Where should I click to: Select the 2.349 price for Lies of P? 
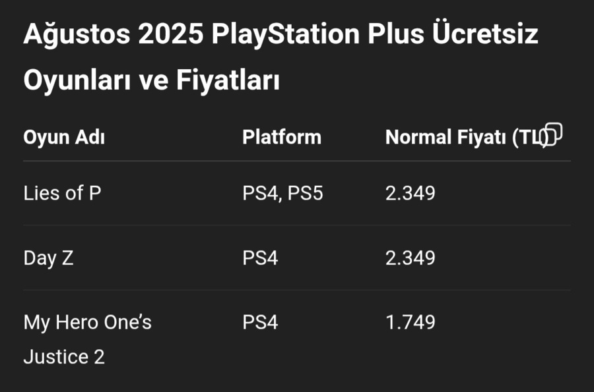[x=411, y=194]
